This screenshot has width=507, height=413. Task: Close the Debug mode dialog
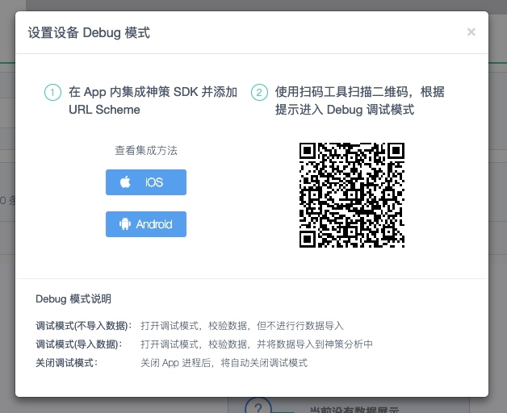click(471, 32)
